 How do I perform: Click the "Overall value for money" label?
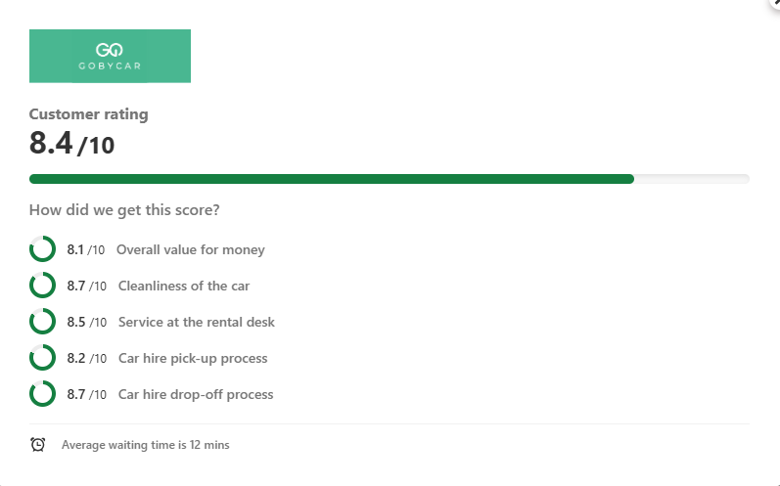click(x=190, y=249)
